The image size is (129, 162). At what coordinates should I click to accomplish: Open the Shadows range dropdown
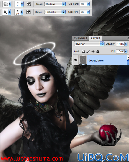point(55,4)
